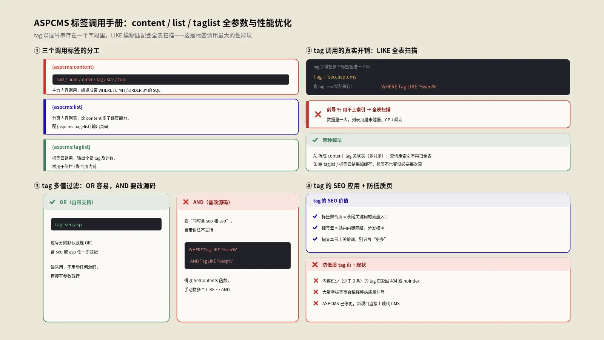The height and width of the screenshot is (340, 604).
Task: Click the sort / num / order / tag code bar
Action: (x=171, y=80)
